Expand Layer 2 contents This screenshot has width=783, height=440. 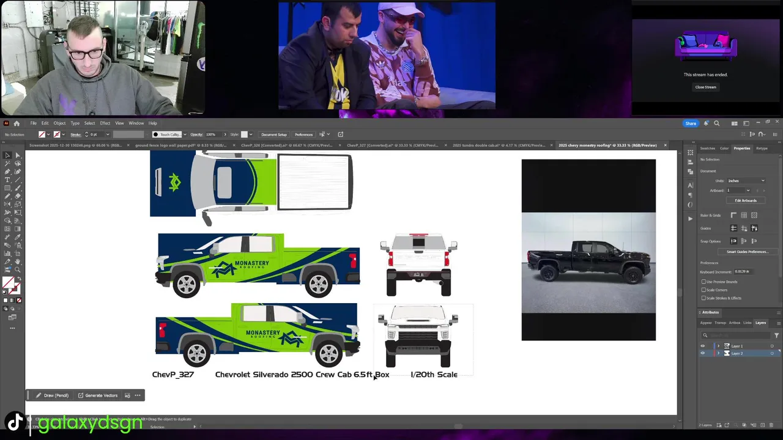(x=719, y=353)
